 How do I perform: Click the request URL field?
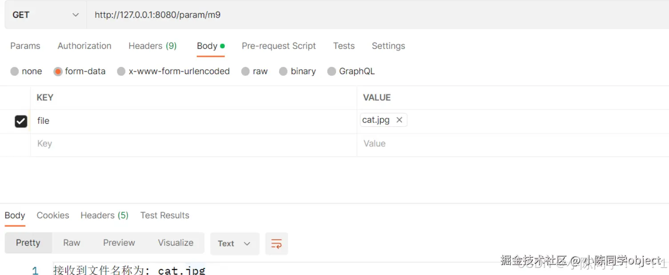click(377, 15)
